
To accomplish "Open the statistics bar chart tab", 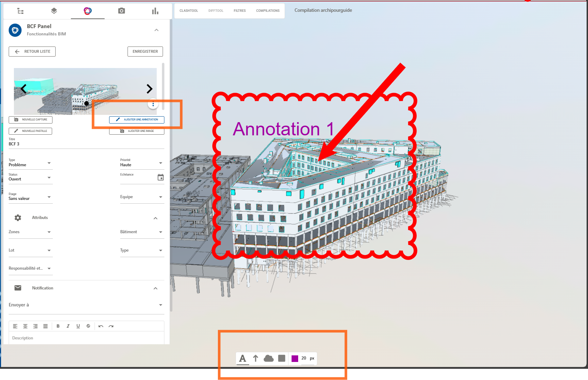I will [155, 11].
